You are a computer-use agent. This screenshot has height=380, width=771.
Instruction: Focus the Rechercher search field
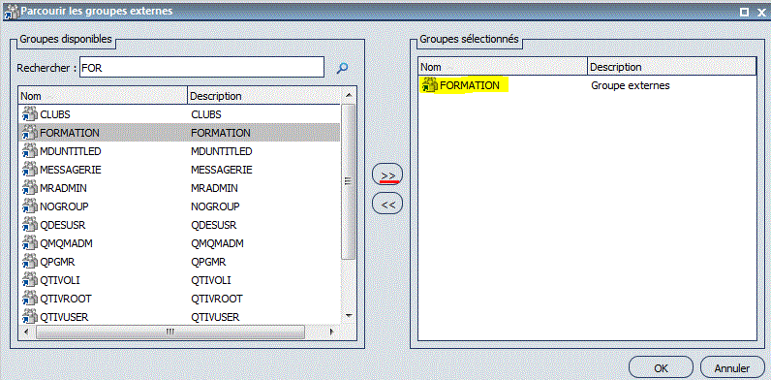[201, 67]
